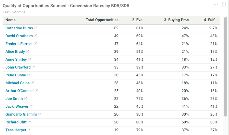Click external link icon beside Frederic Forrest

point(35,44)
